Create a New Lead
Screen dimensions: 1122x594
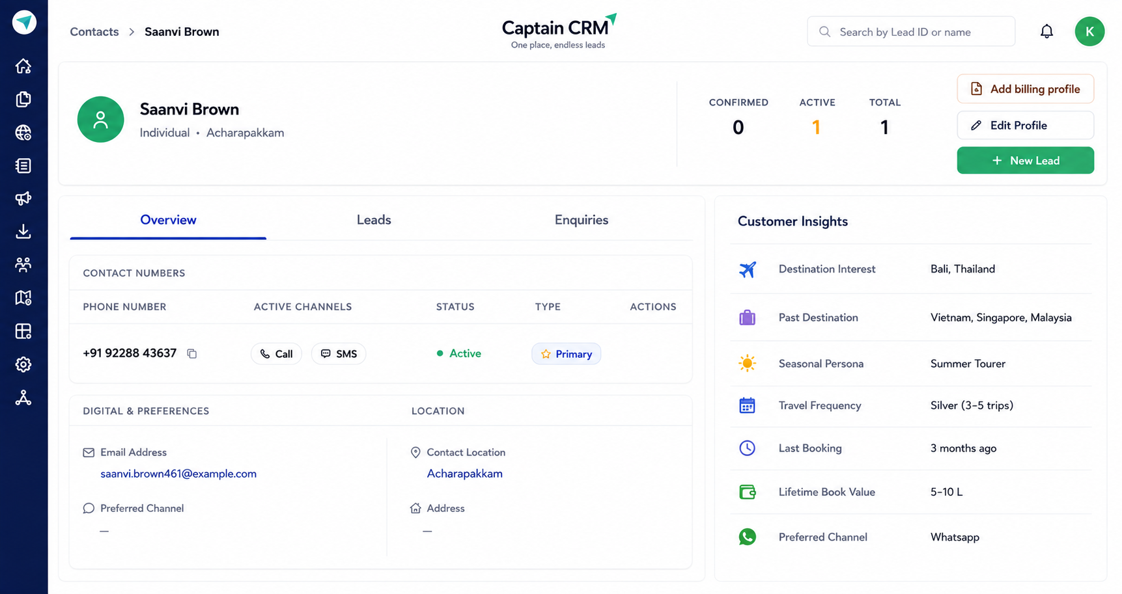coord(1025,160)
